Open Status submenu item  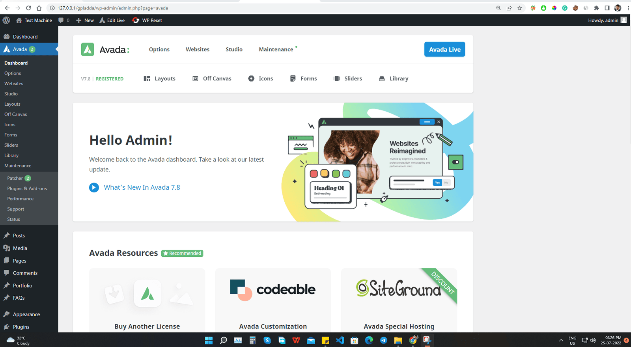click(x=13, y=219)
